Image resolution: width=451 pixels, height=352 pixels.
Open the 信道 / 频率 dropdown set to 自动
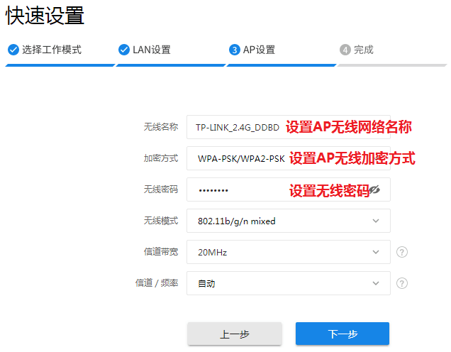point(288,283)
